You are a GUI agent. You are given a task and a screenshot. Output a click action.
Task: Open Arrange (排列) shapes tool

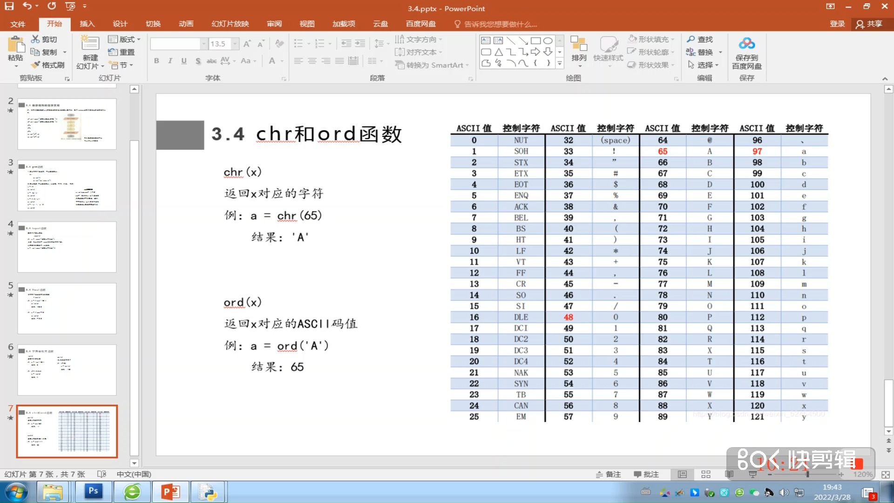[x=579, y=49]
